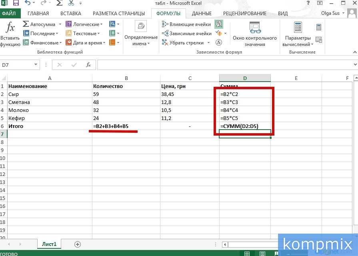The width and height of the screenshot is (358, 256).
Task: Select the Итого cell
Action: [x=50, y=126]
